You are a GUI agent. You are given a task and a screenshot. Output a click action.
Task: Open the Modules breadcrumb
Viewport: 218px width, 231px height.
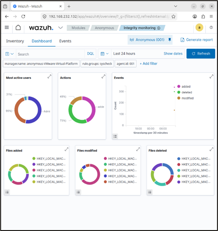click(x=78, y=28)
